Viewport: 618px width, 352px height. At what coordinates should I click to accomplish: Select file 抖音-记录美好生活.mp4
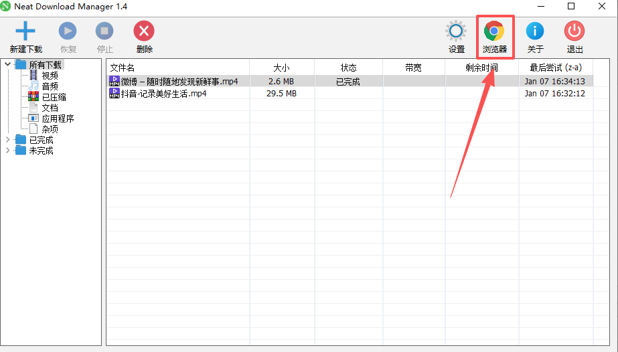tap(163, 94)
